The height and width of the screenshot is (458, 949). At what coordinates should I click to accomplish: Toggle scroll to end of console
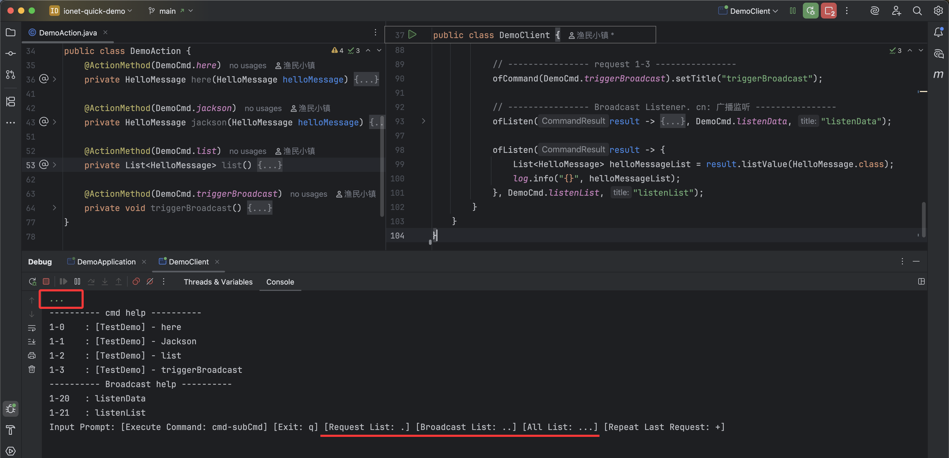click(32, 341)
